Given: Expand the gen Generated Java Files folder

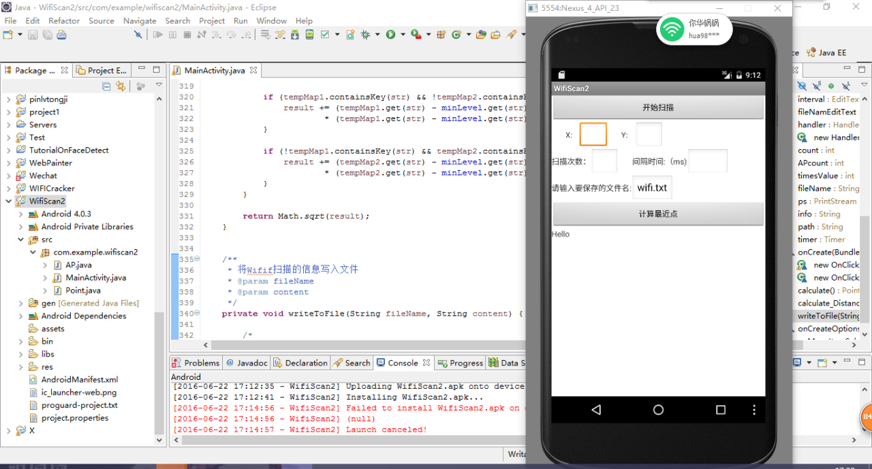Looking at the screenshot, I should click(x=20, y=303).
